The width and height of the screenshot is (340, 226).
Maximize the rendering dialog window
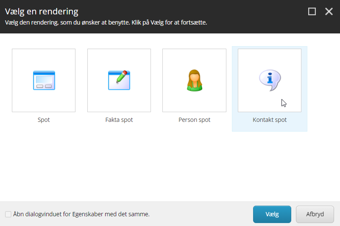312,11
